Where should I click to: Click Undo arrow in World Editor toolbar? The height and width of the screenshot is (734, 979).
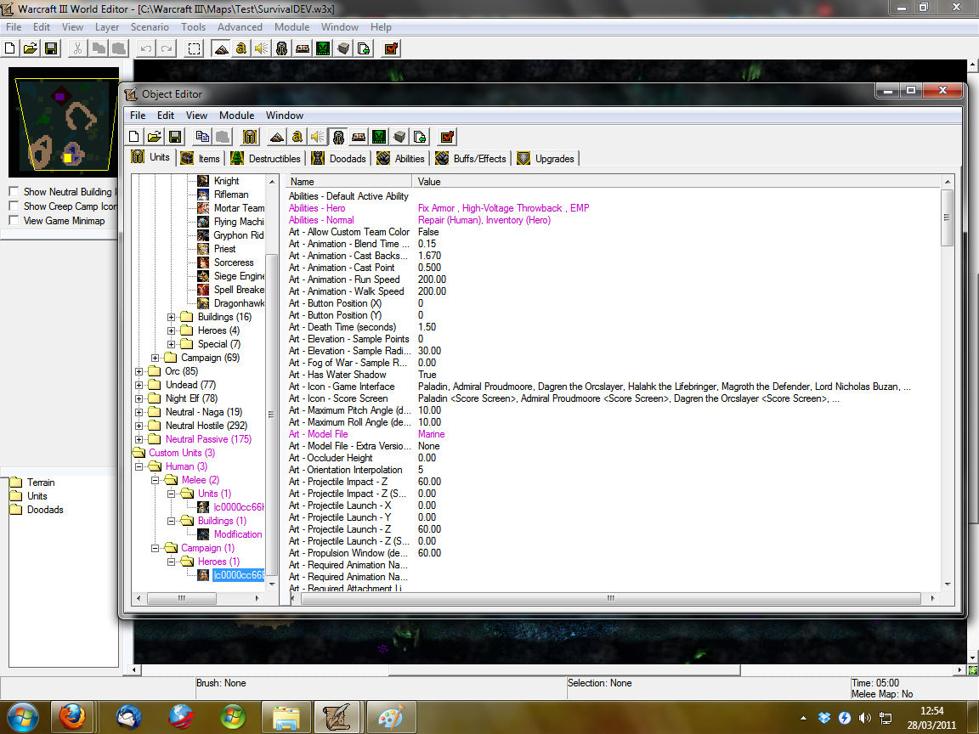[146, 48]
